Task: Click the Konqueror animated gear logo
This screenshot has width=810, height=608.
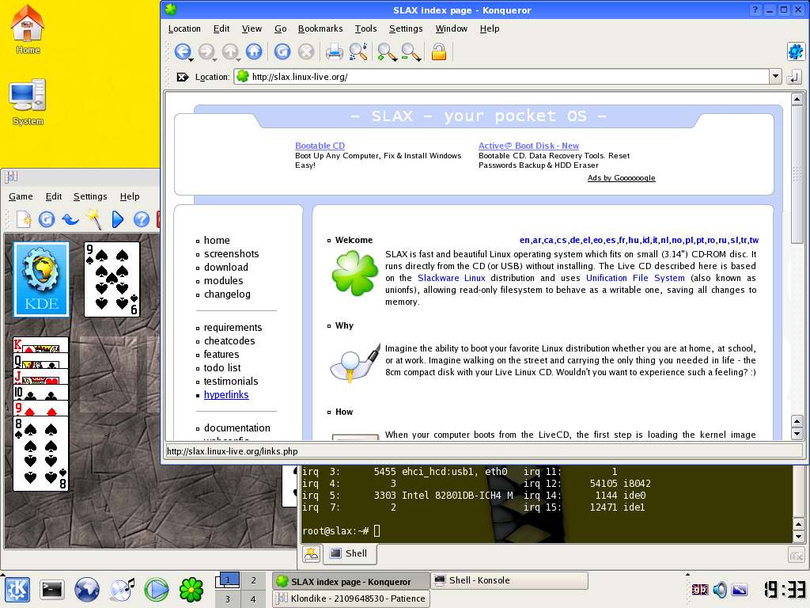Action: (796, 51)
